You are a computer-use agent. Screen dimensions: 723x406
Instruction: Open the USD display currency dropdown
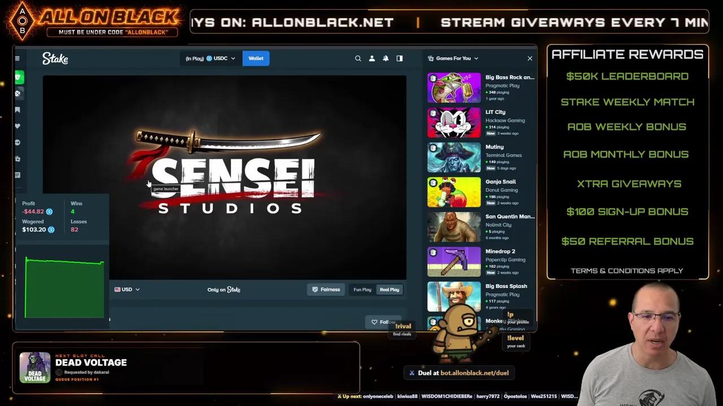(127, 290)
